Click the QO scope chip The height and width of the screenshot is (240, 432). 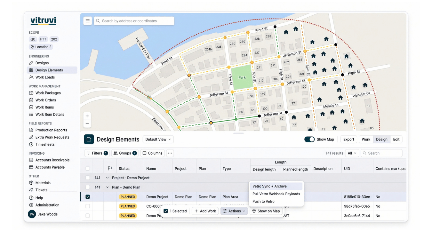point(33,39)
